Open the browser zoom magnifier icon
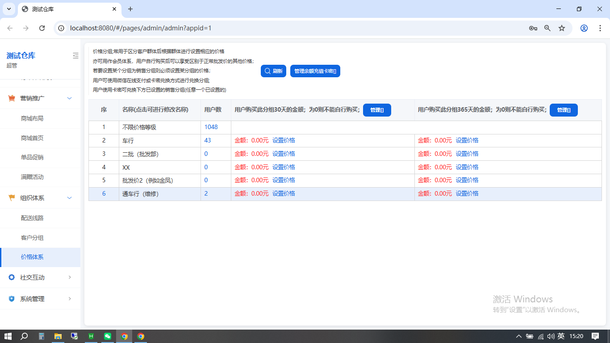610x343 pixels. pos(547,28)
